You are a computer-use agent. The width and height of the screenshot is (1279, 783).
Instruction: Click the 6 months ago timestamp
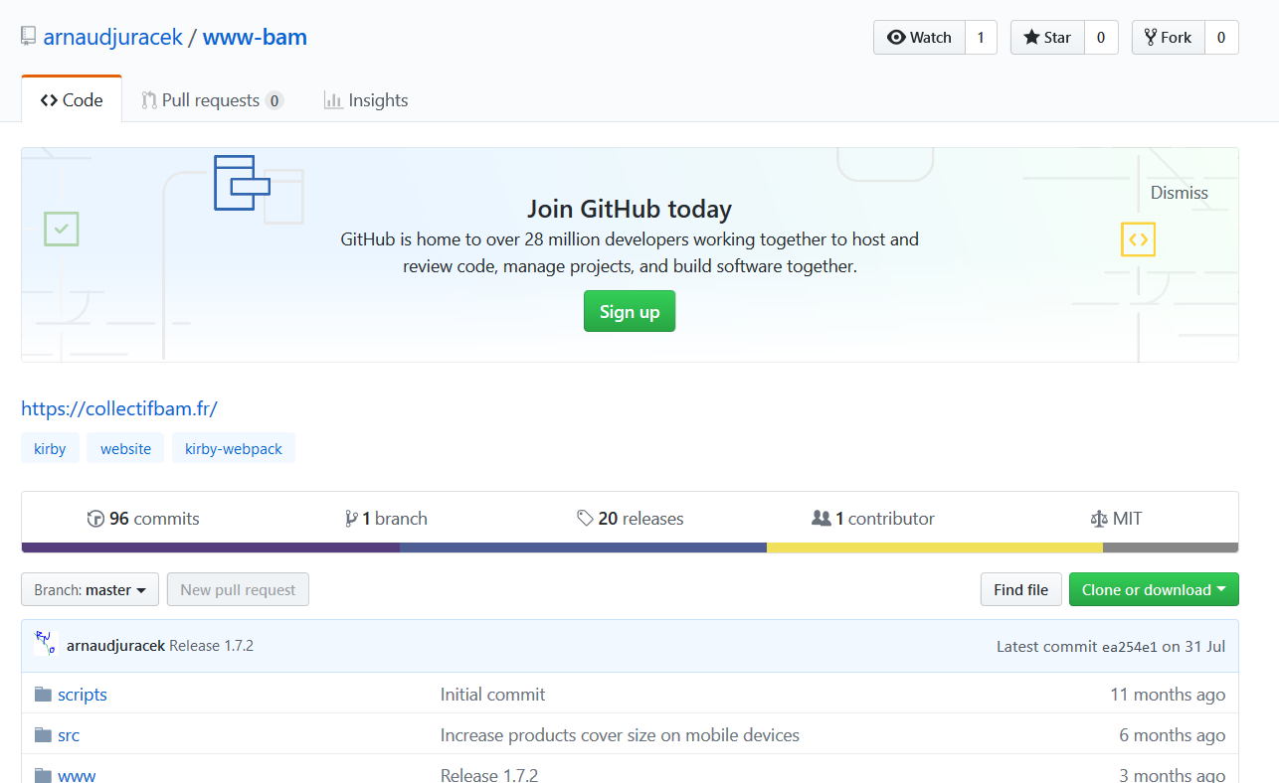1172,735
